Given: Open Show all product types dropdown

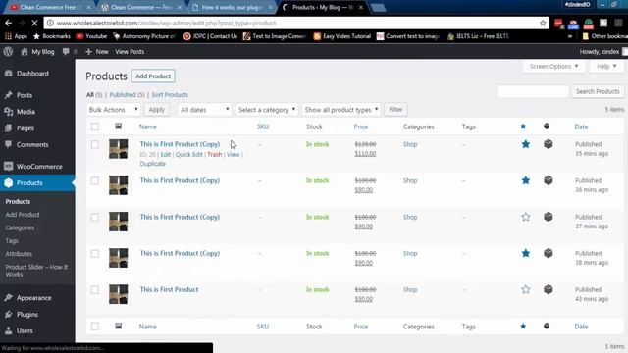Looking at the screenshot, I should pos(340,109).
